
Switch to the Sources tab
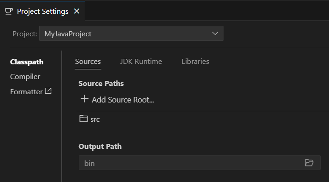88,62
